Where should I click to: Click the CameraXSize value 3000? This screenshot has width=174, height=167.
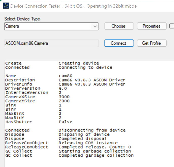[64, 97]
